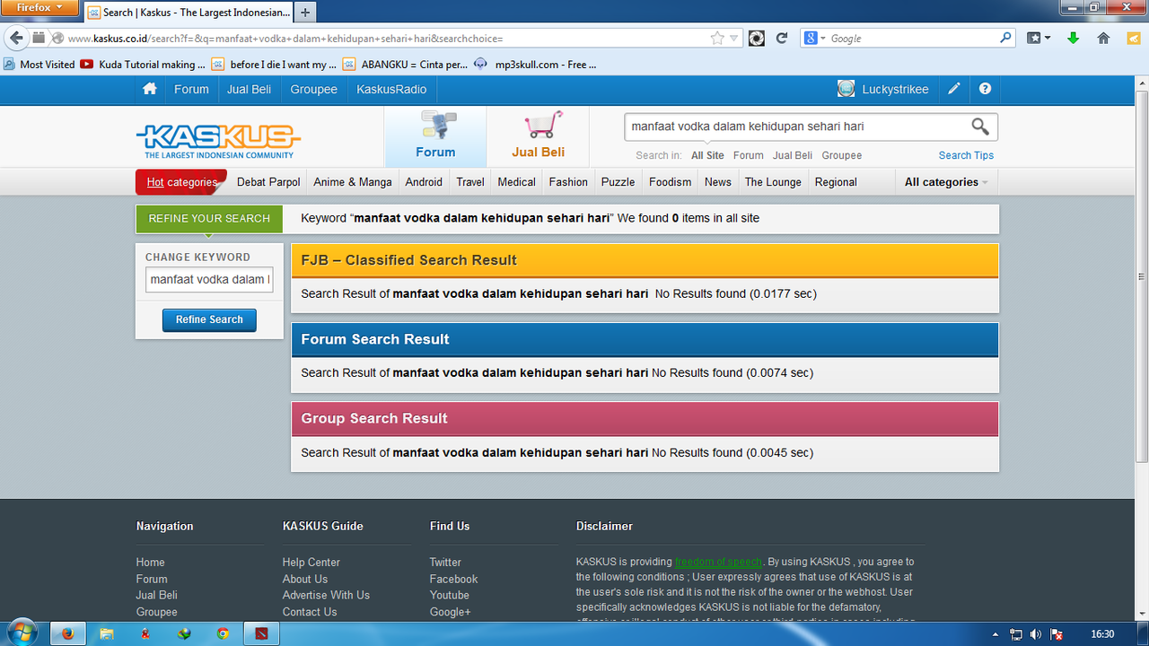Select Forum search scope

coord(748,155)
